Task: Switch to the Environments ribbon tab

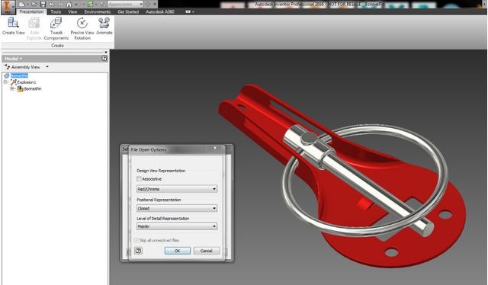Action: click(98, 11)
